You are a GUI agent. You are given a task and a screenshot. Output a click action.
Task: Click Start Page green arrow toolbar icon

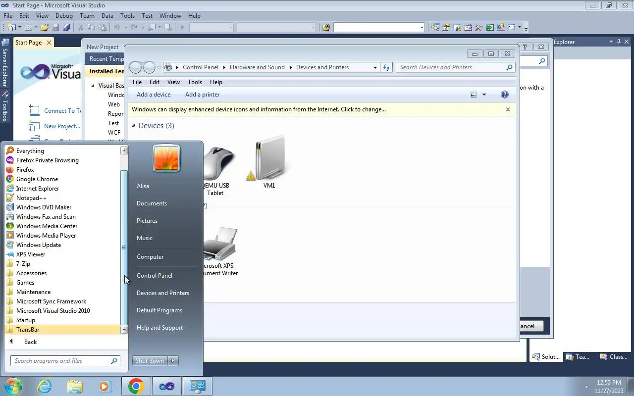pyautogui.click(x=489, y=27)
